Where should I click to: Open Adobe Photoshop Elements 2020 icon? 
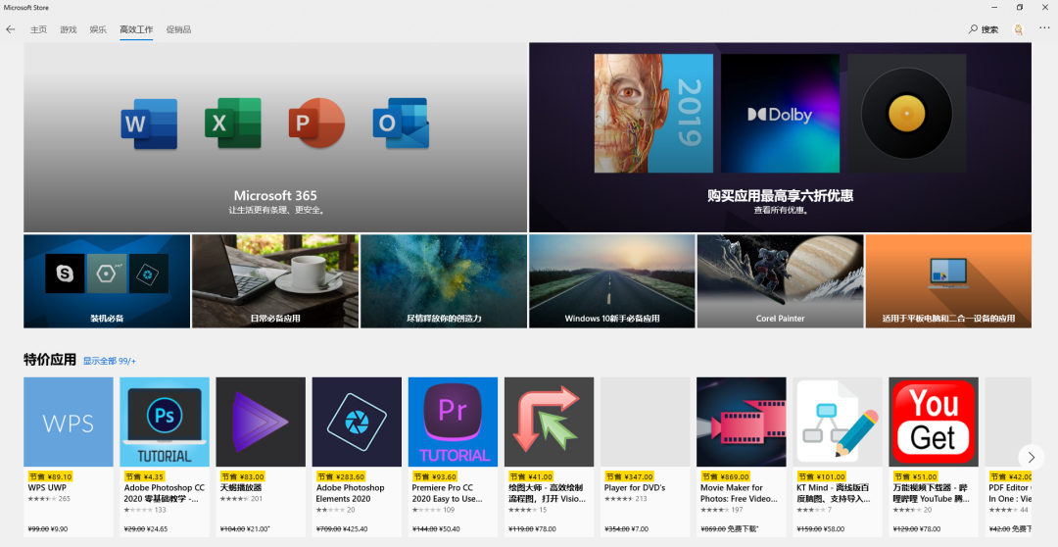(357, 423)
